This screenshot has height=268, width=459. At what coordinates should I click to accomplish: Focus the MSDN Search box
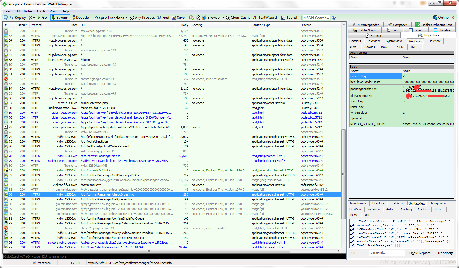[316, 18]
